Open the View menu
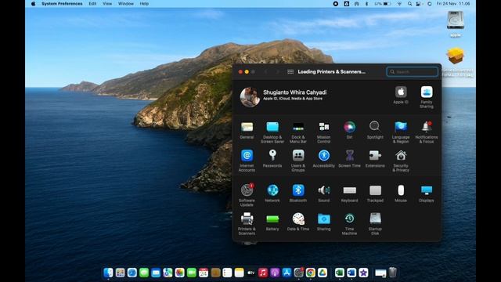Viewport: 501px width, 282px height. coord(107,3)
